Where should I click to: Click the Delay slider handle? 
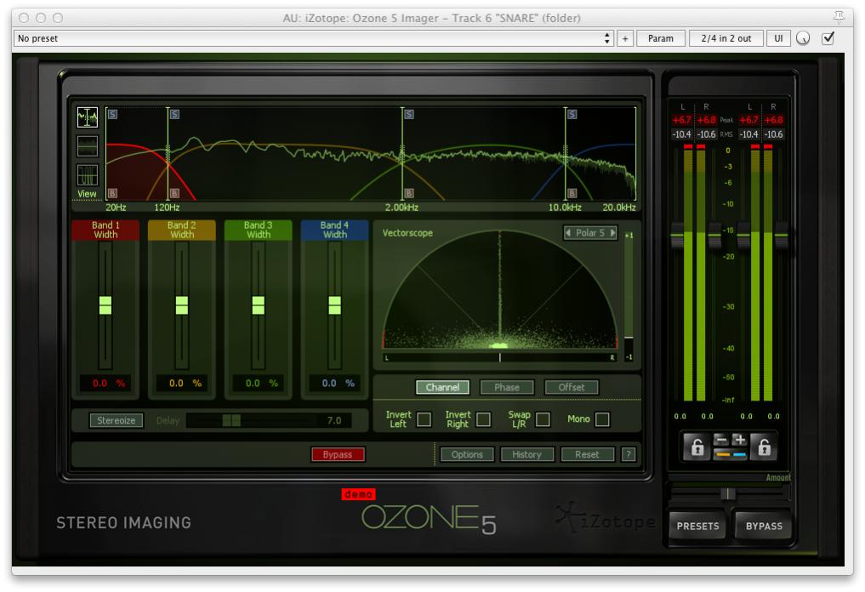231,420
